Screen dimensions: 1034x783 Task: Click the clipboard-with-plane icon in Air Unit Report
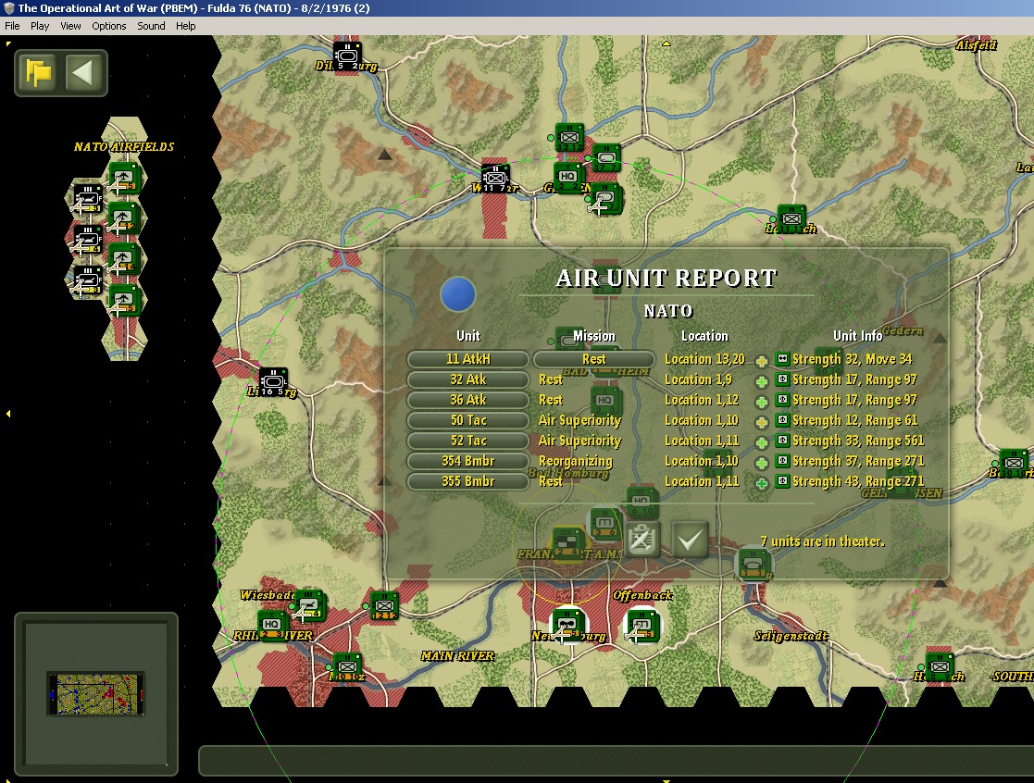point(642,541)
